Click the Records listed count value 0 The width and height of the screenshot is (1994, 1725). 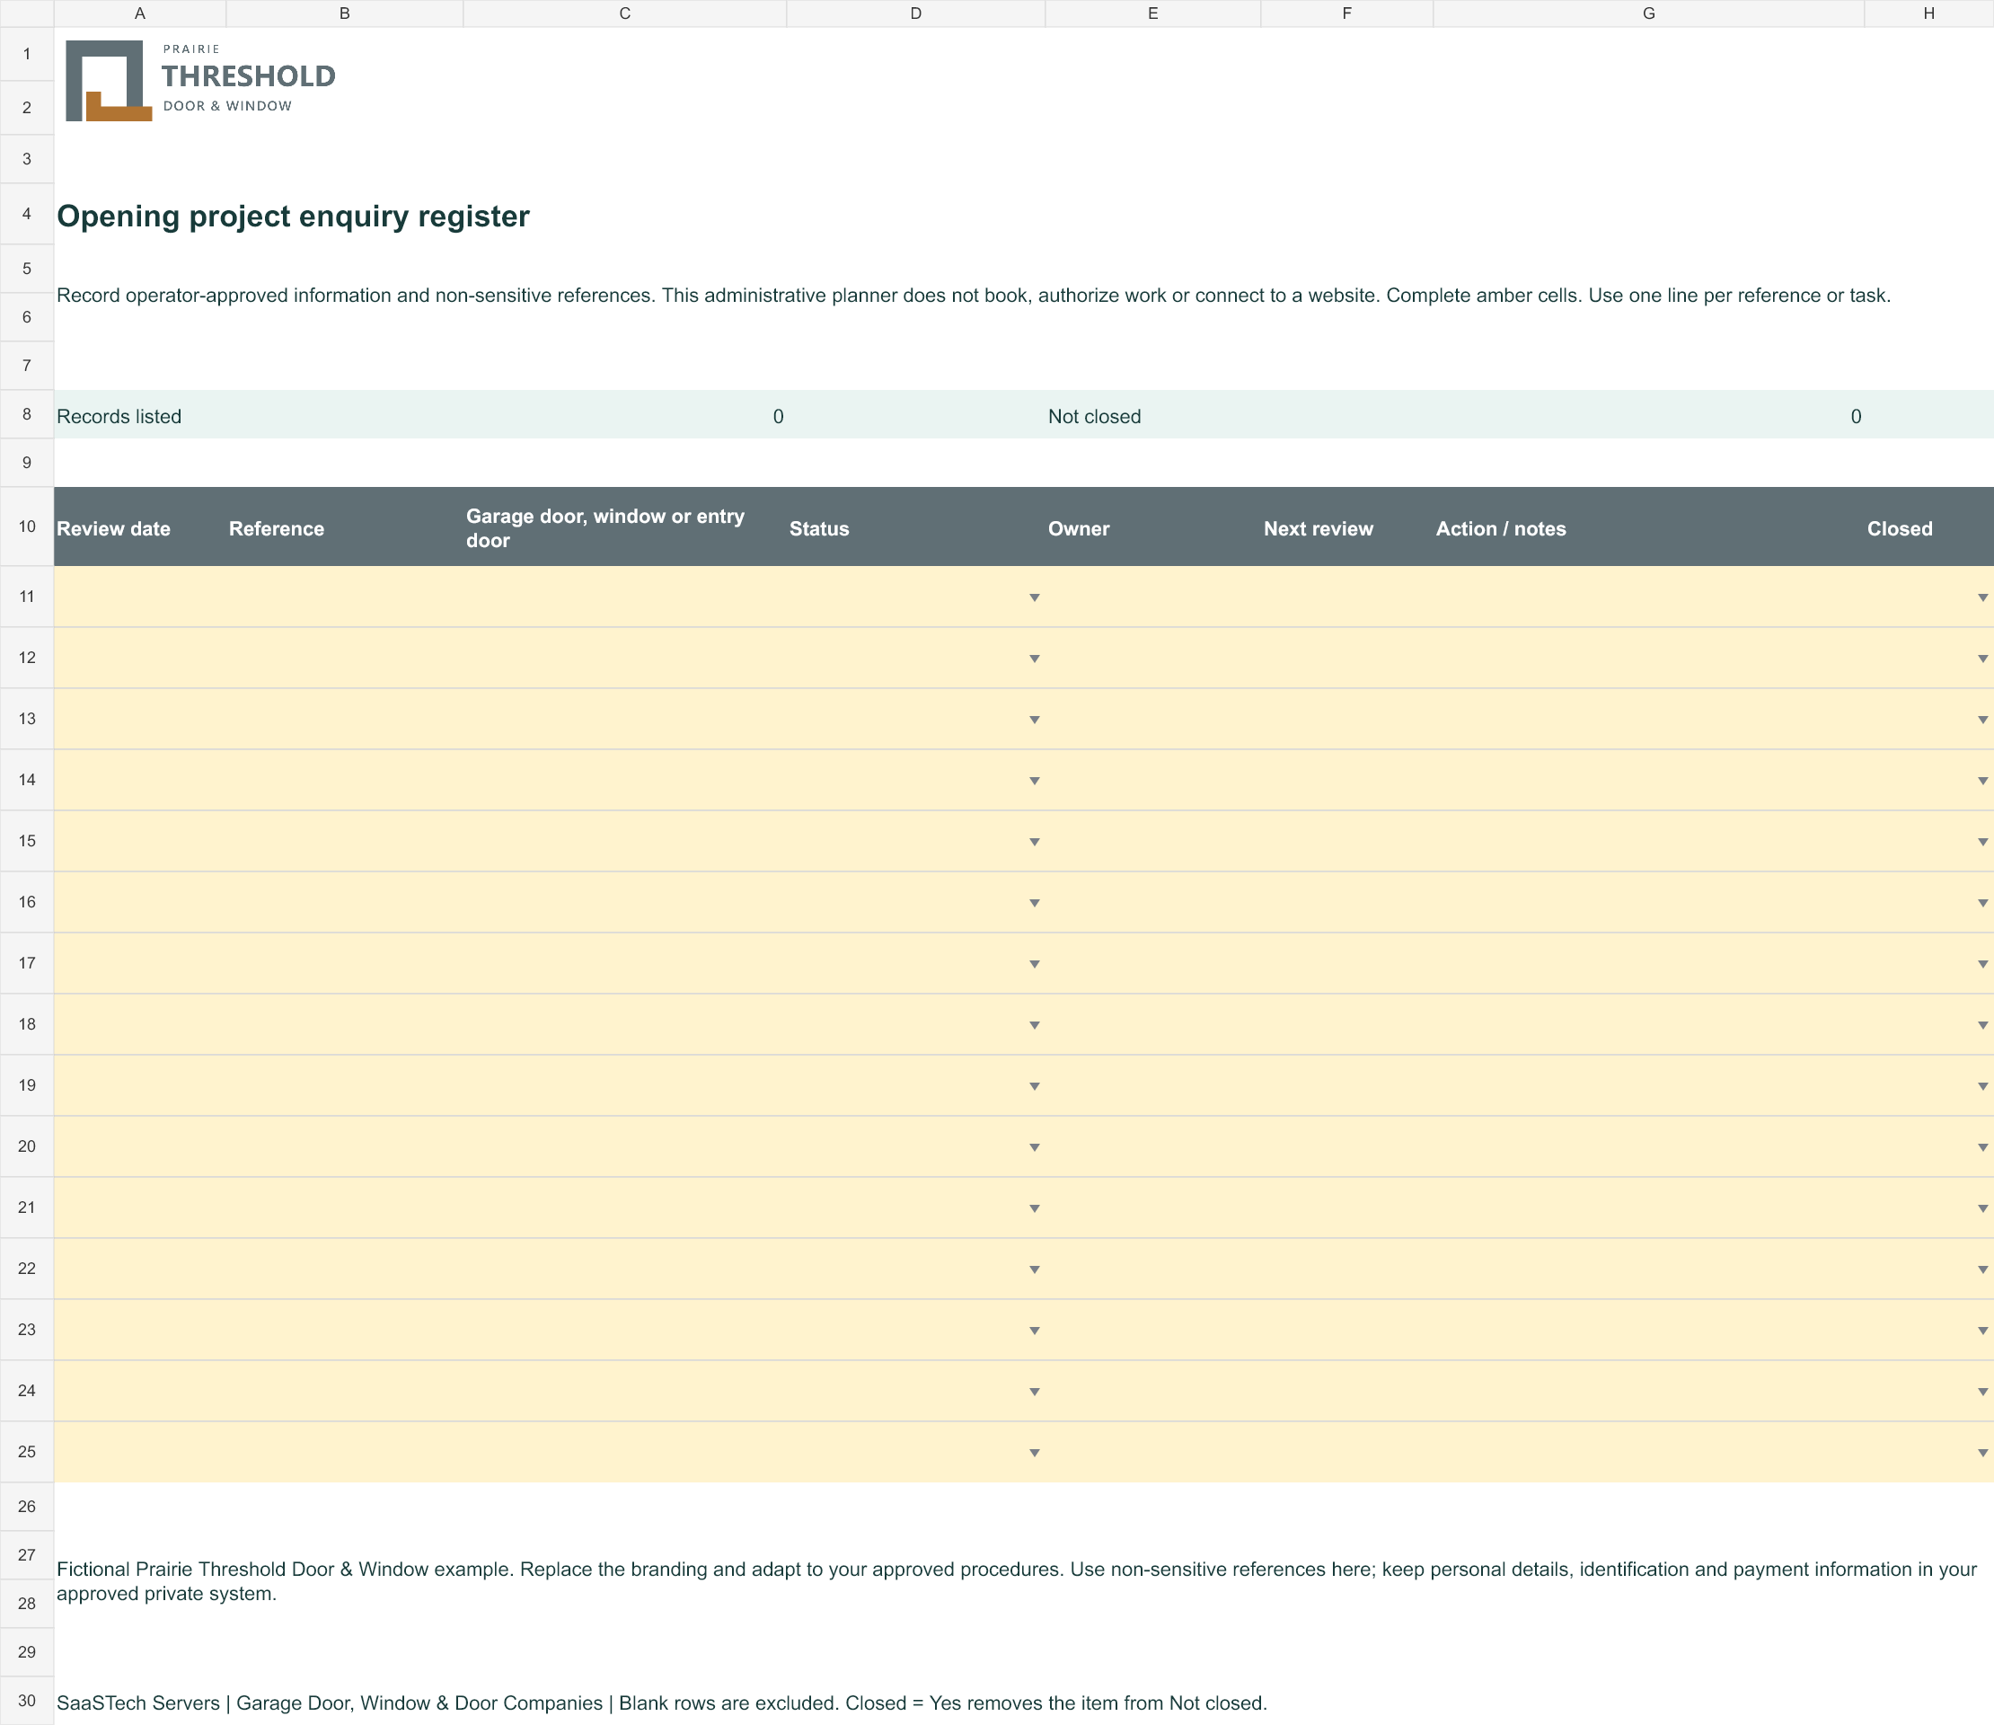(778, 416)
